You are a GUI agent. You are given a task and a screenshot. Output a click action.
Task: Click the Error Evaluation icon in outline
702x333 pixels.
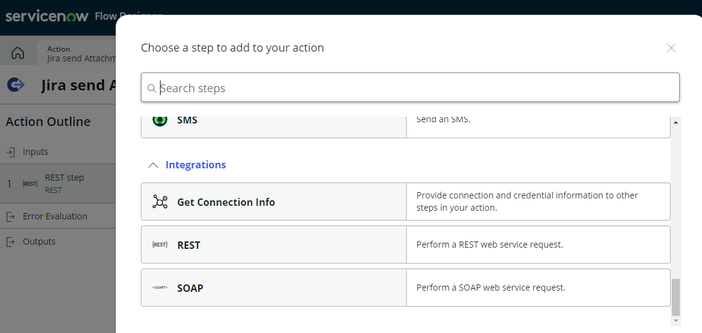11,216
